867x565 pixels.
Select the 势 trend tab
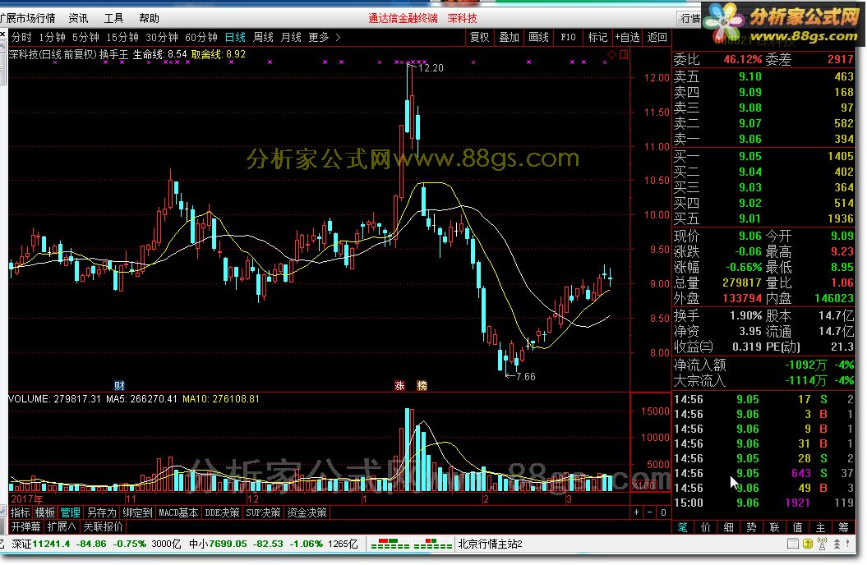point(751,527)
